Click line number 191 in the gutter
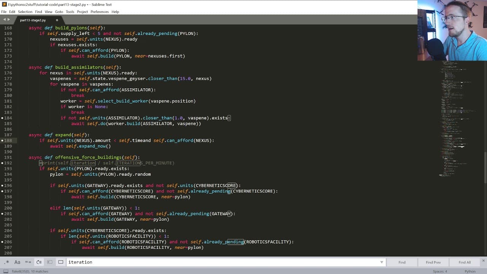Viewport: 487px width, 274px height. click(8, 157)
